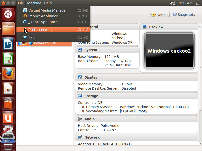Click the Adapter 1 PCnet-FAST III entry

(x=115, y=144)
